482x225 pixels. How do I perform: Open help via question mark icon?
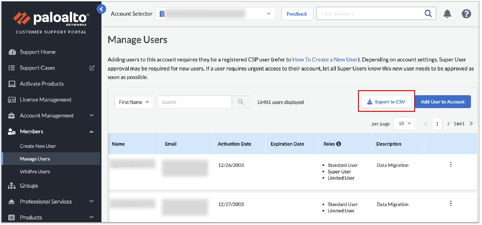pyautogui.click(x=466, y=14)
